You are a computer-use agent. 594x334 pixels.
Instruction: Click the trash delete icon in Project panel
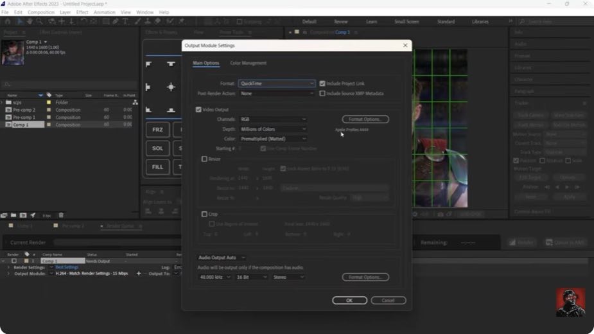61,215
